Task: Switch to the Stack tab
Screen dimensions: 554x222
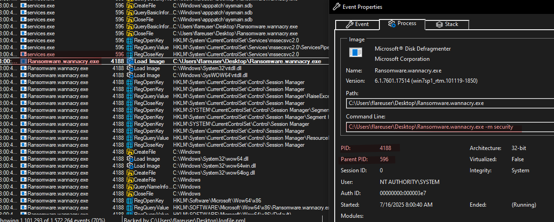Action: 446,24
